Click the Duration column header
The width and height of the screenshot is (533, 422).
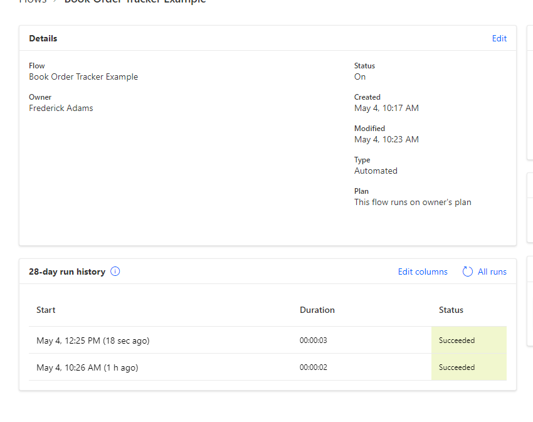(317, 310)
